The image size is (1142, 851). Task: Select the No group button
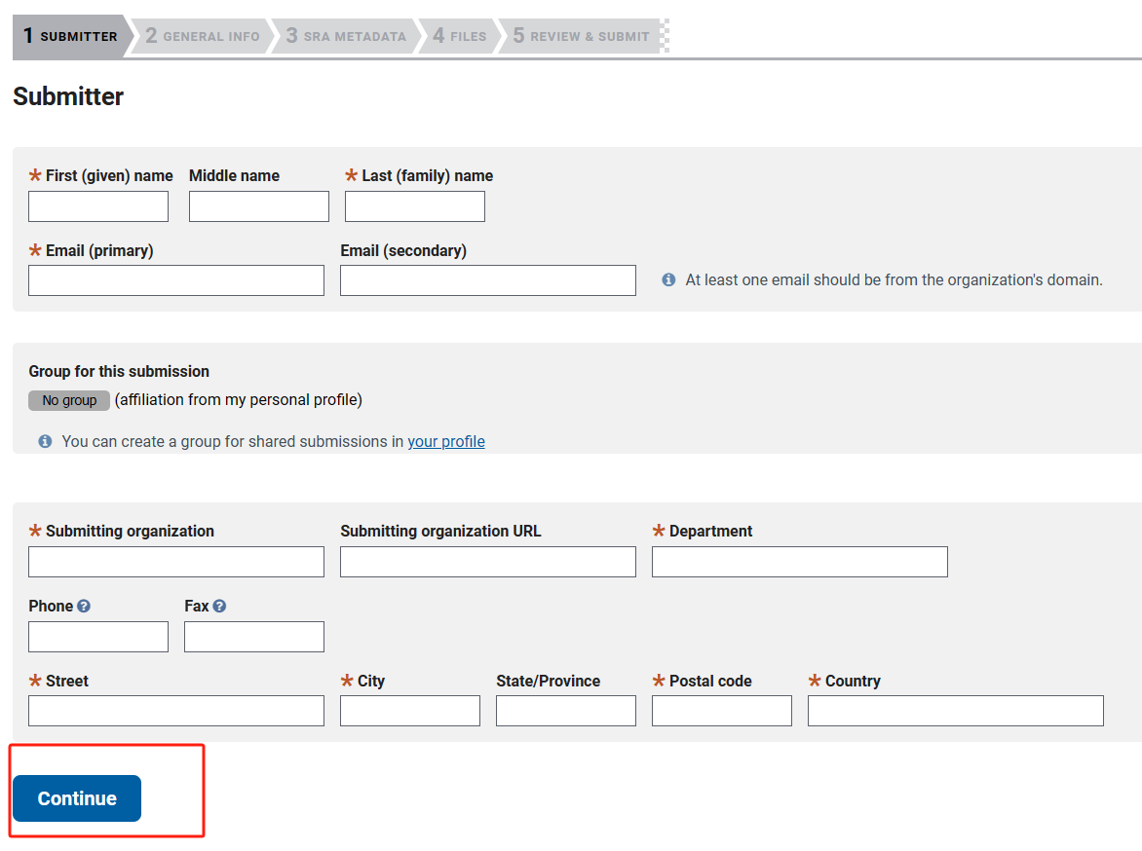pyautogui.click(x=69, y=400)
